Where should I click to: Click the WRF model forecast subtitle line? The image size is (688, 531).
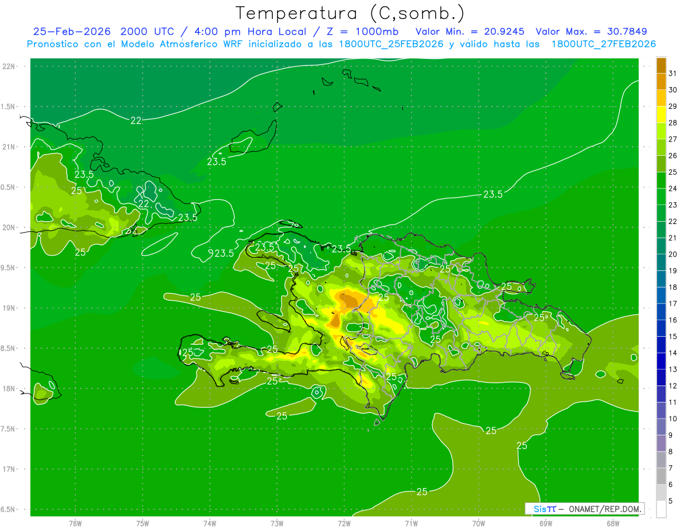tap(341, 44)
